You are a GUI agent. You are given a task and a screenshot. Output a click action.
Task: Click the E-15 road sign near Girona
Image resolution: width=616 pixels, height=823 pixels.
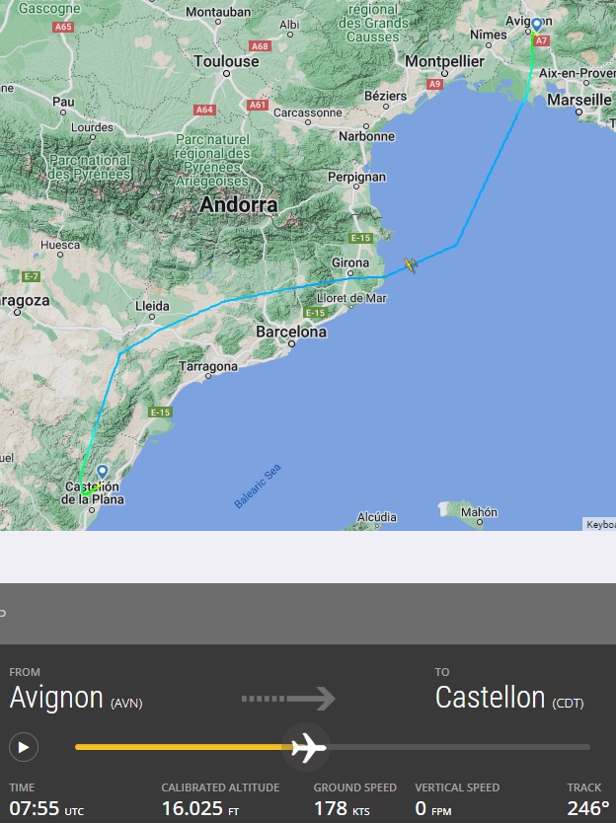pos(360,238)
